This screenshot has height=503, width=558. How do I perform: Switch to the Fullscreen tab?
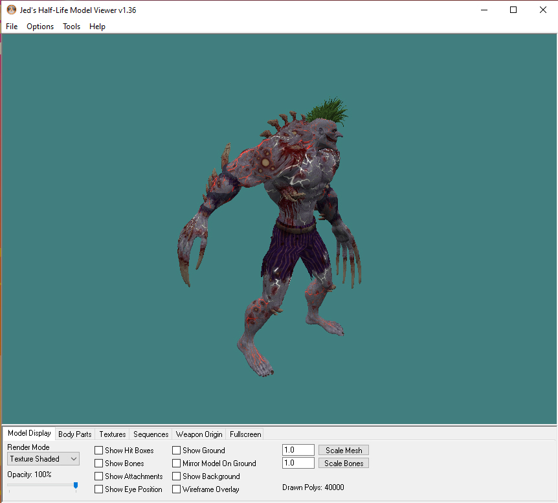245,434
